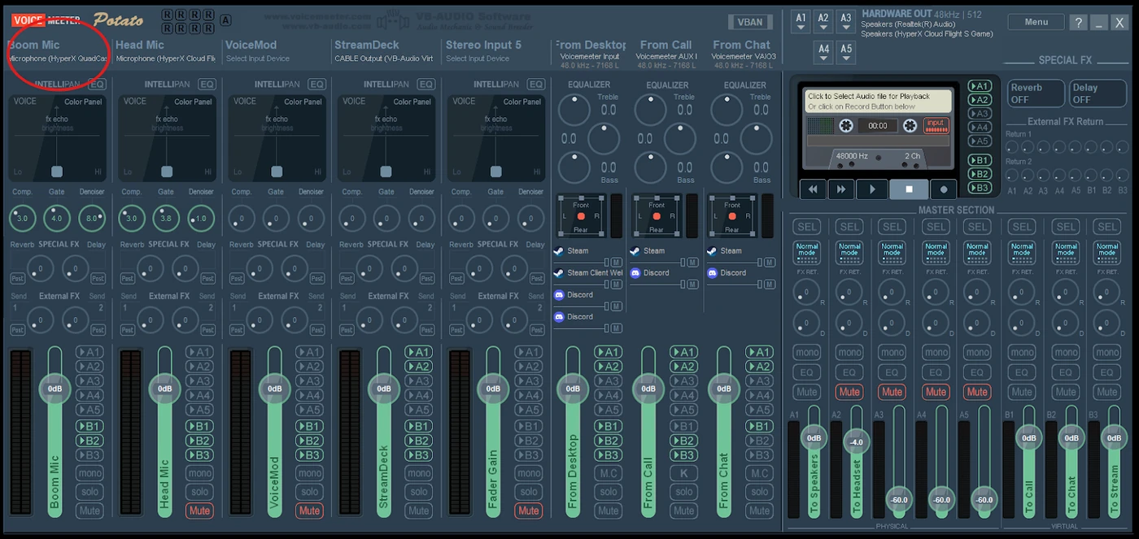Image resolution: width=1139 pixels, height=539 pixels.
Task: Open VBAN settings
Action: pyautogui.click(x=750, y=23)
